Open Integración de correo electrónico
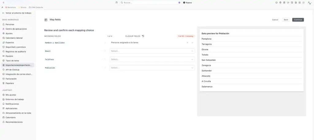Viewport: 314px width, 140px height. pyautogui.click(x=19, y=74)
